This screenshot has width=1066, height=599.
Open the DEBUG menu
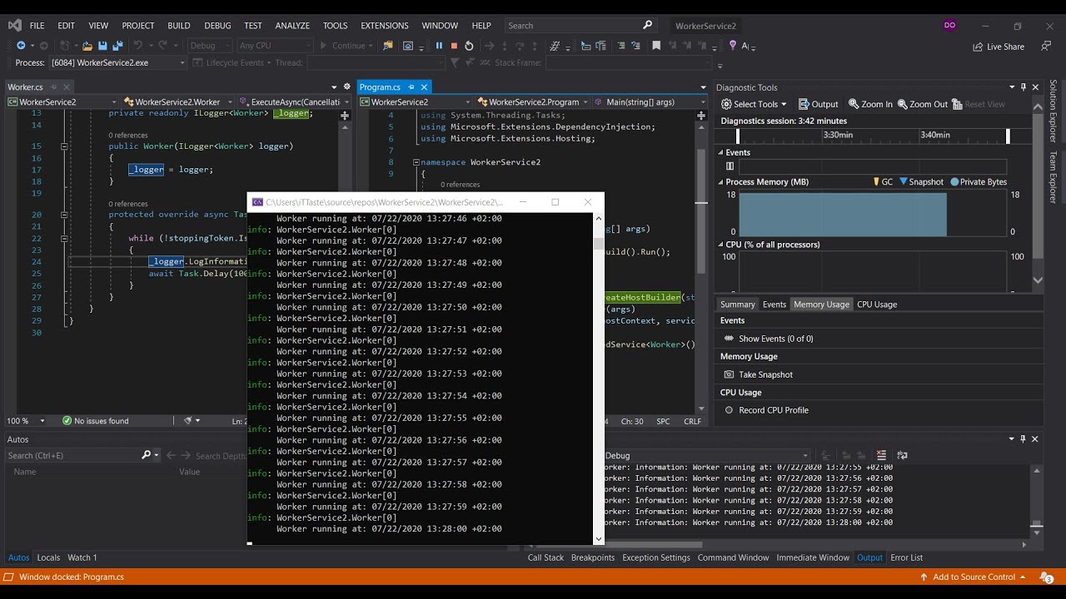pyautogui.click(x=217, y=26)
